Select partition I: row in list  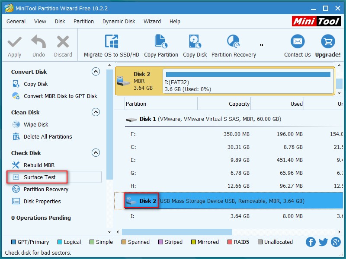229,216
